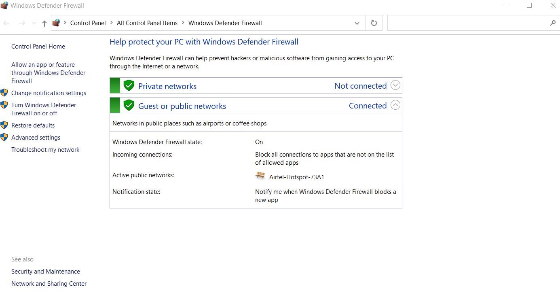
Task: Click shield icon beside Turn Windows Defender Firewall
Action: 4,105
